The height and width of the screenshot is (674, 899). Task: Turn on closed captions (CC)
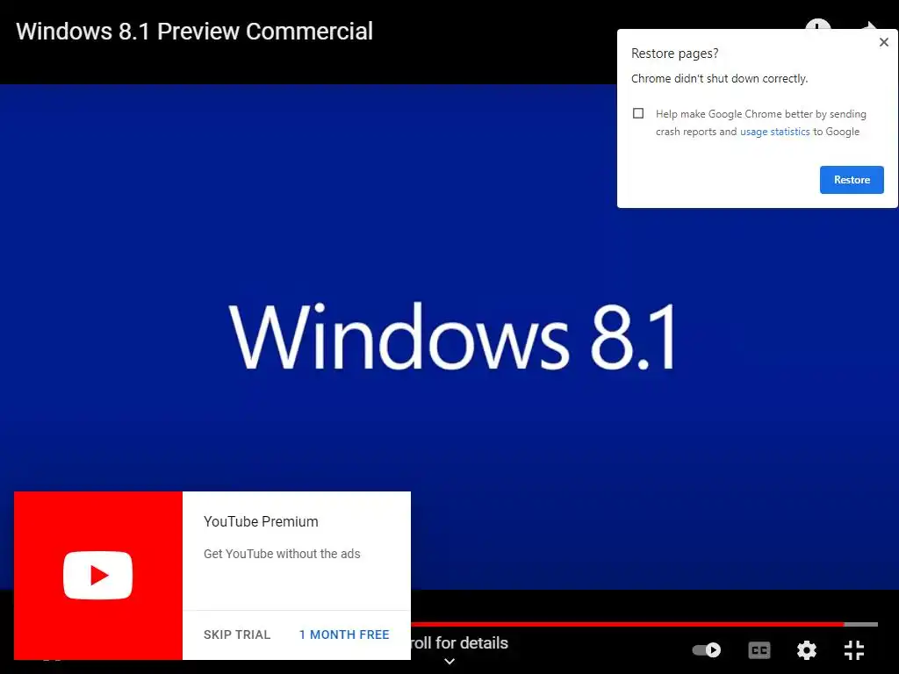pos(759,650)
